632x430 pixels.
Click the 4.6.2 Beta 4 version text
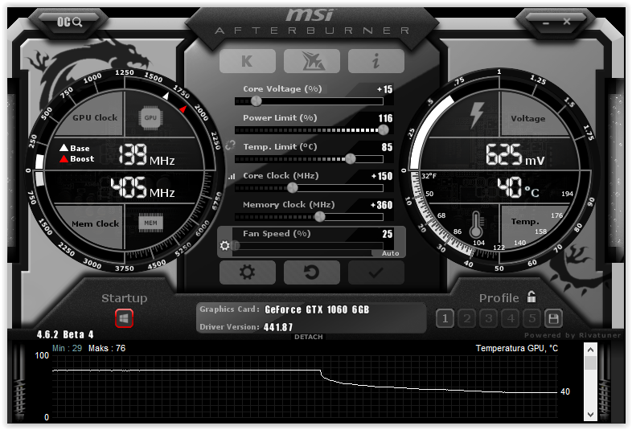click(65, 334)
